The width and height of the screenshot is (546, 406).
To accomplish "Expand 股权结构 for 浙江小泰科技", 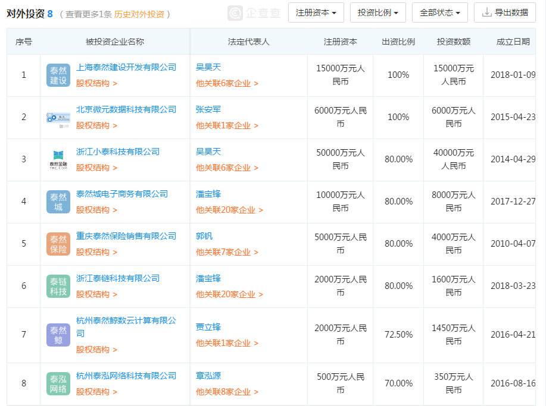I will [96, 168].
